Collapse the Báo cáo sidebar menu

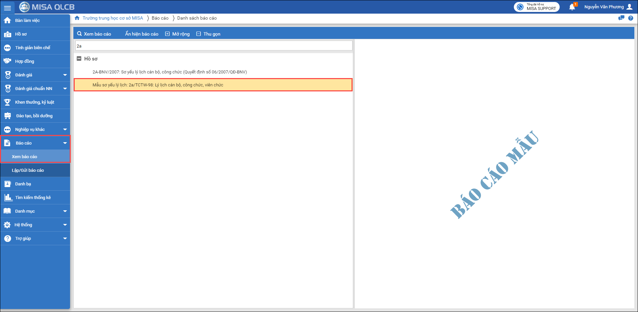[x=65, y=143]
